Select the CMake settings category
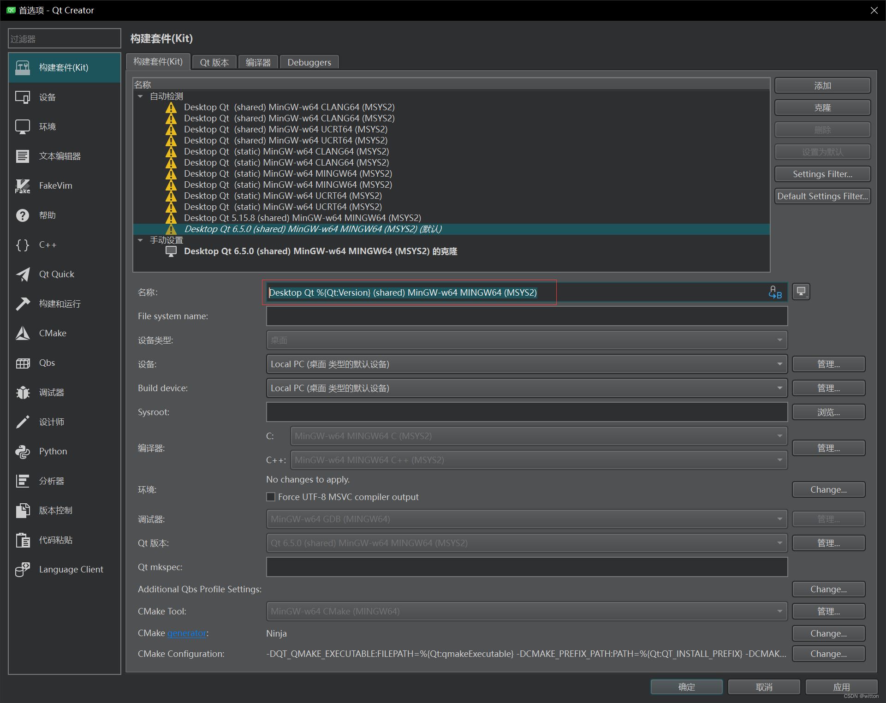The image size is (886, 703). [x=53, y=333]
